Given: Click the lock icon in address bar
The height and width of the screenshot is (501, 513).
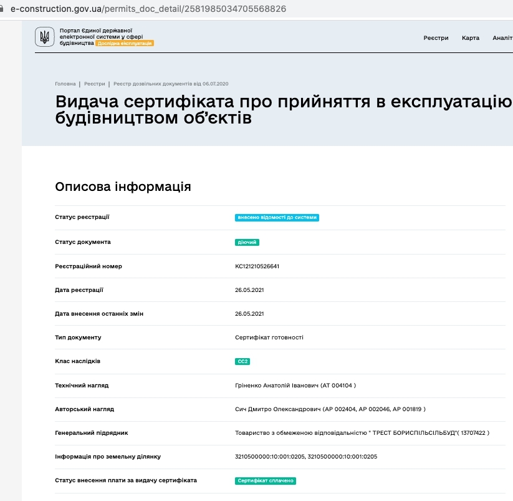Looking at the screenshot, I should 1,9.
